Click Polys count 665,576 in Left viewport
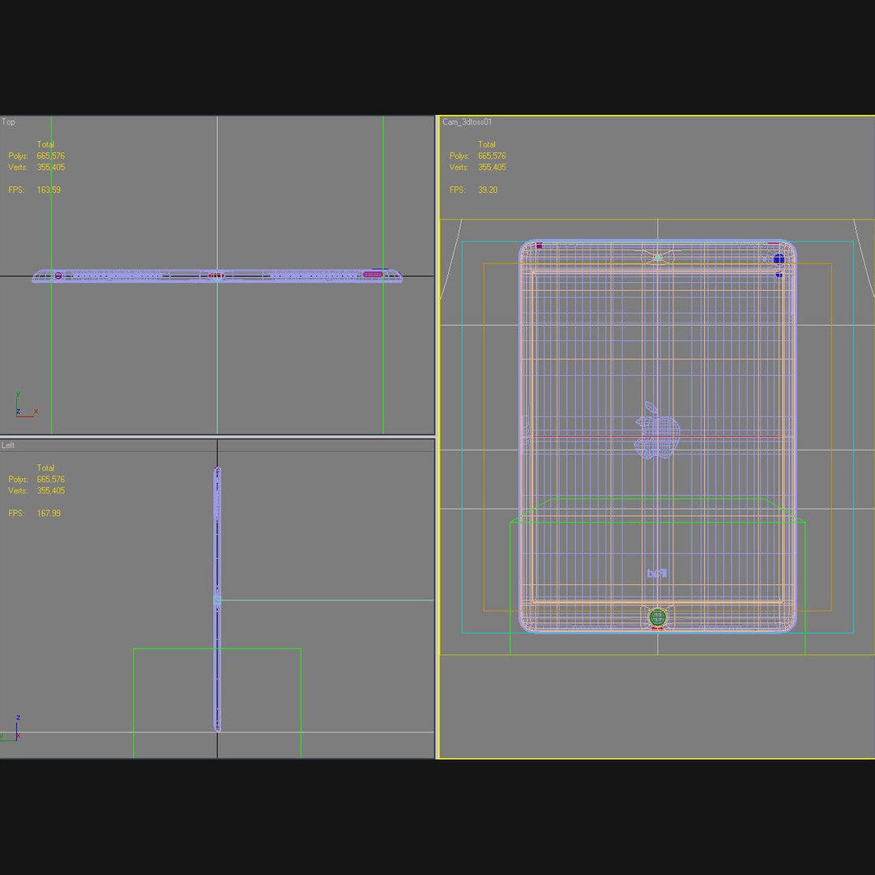 (51, 479)
